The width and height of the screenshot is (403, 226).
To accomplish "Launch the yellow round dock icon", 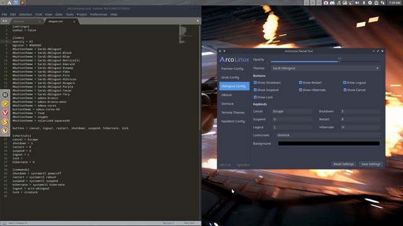I will [x=5, y=104].
